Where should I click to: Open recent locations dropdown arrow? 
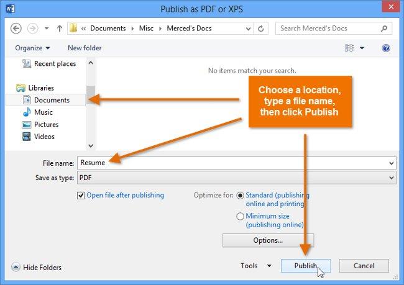coord(47,29)
